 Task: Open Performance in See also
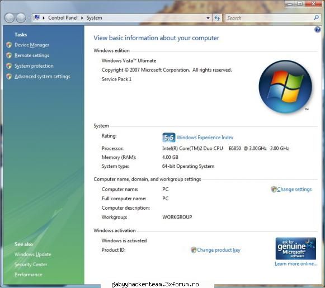29,275
